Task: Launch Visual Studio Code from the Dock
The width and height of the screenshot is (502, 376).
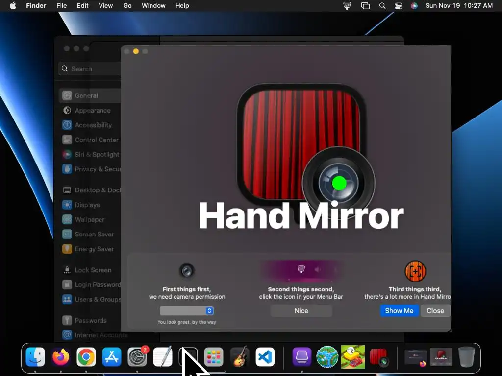Action: pos(265,356)
